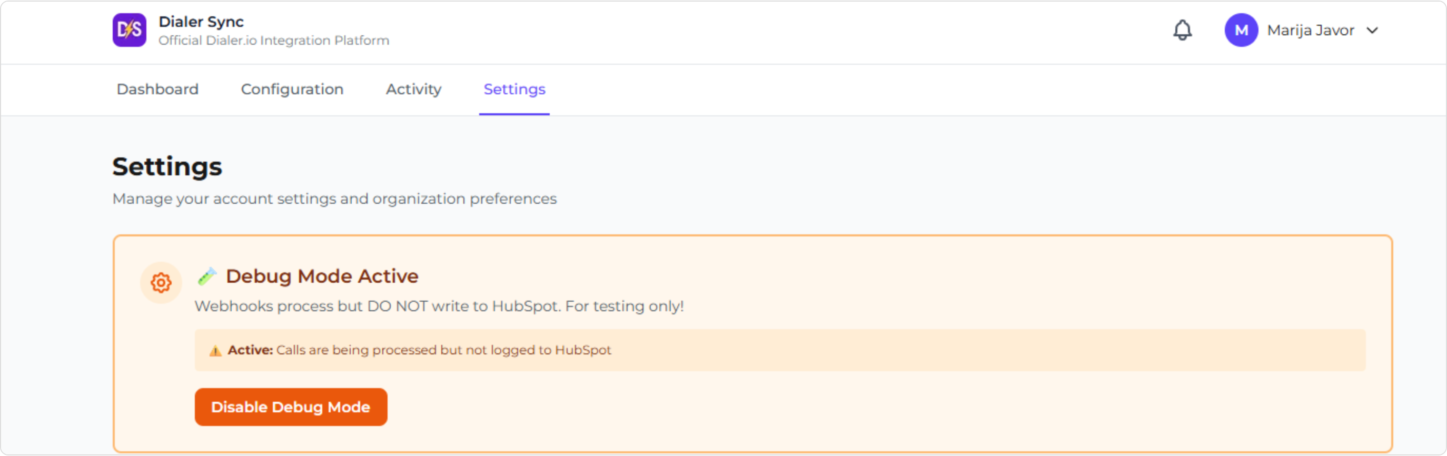Select the Settings tab
The height and width of the screenshot is (456, 1447).
[x=514, y=90]
